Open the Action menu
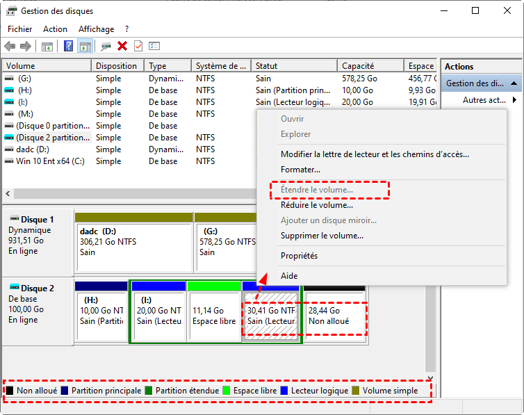The width and height of the screenshot is (524, 415). (x=55, y=29)
